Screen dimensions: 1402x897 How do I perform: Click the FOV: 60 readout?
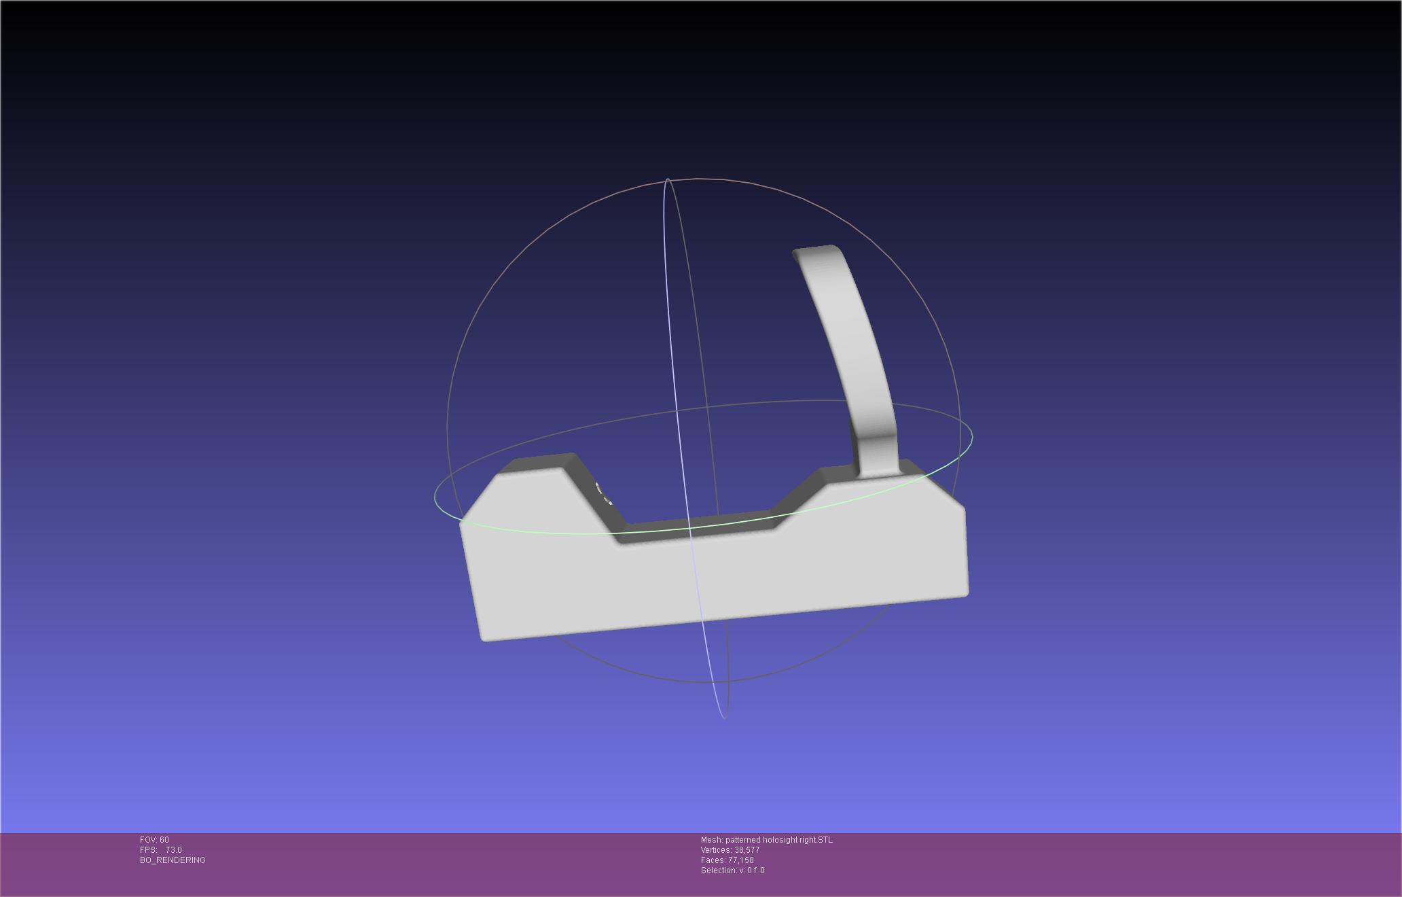point(154,840)
